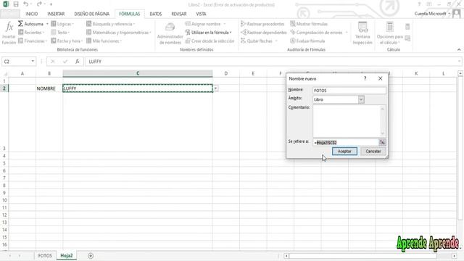Click vertical scrollbar up arrow
The width and height of the screenshot is (464, 261).
coord(460,73)
